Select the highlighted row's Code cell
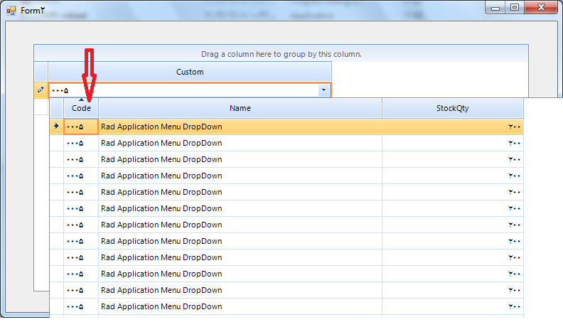563x327 pixels. click(81, 127)
